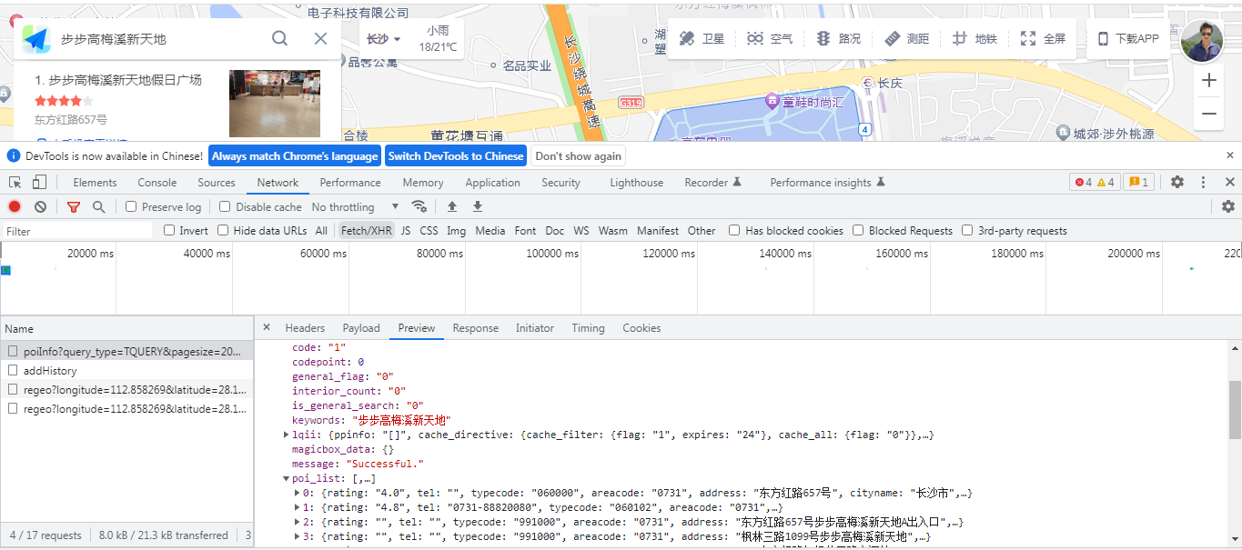Image resolution: width=1242 pixels, height=550 pixels.
Task: Toggle the network filter funnel icon
Action: [75, 206]
